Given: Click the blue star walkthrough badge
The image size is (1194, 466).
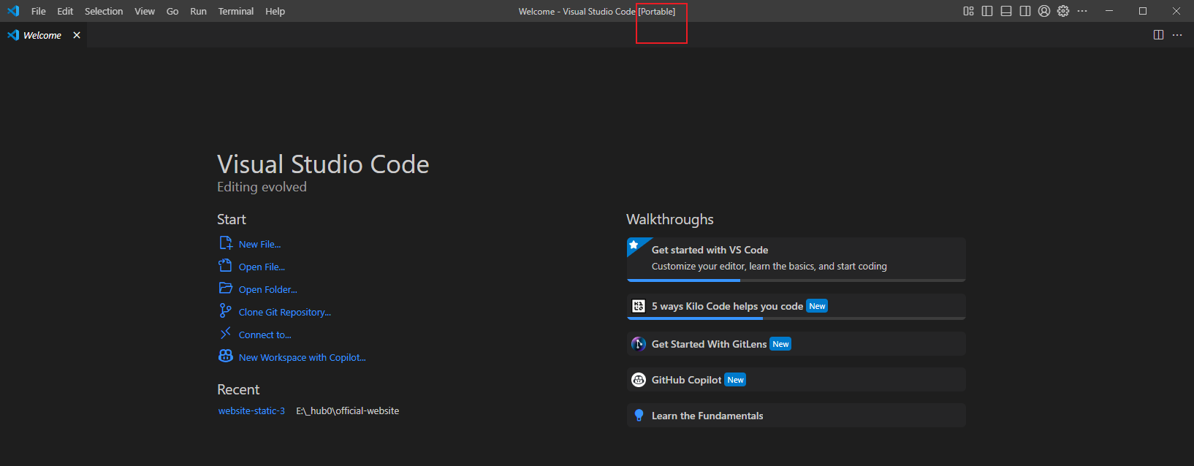Looking at the screenshot, I should tap(634, 245).
